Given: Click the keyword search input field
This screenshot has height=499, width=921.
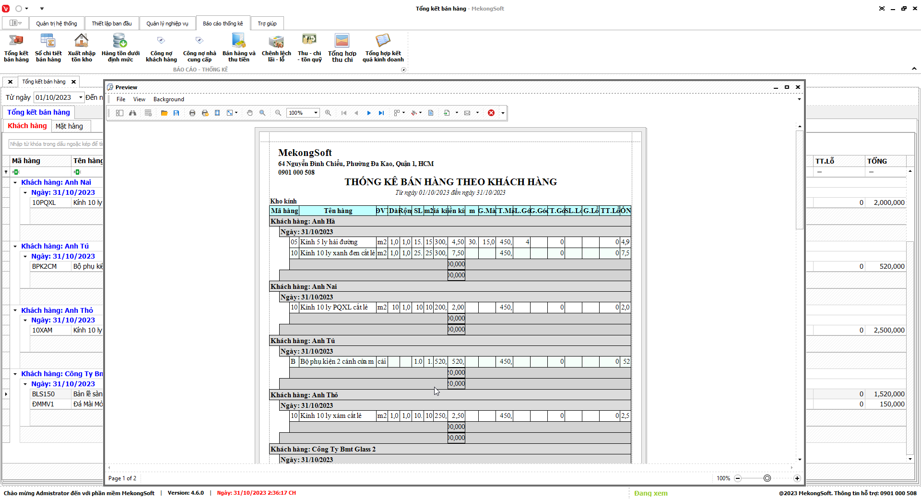Looking at the screenshot, I should 56,144.
